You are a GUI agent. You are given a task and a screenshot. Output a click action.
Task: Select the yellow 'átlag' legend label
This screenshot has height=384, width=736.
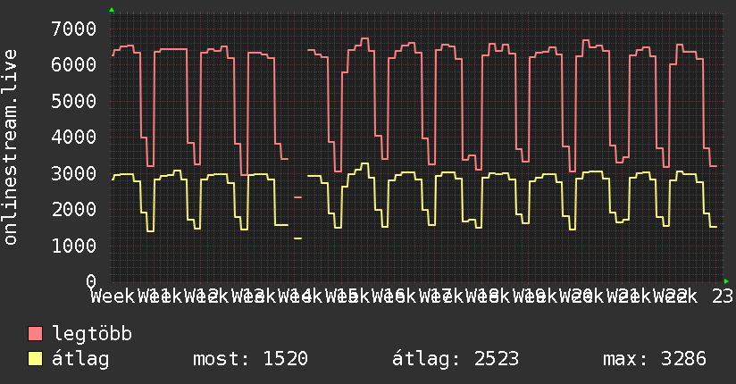pyautogui.click(x=80, y=359)
